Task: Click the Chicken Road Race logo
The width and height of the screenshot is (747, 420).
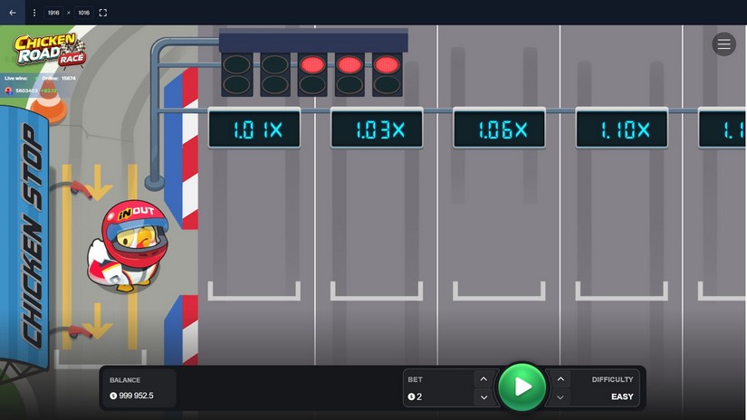Action: click(50, 50)
